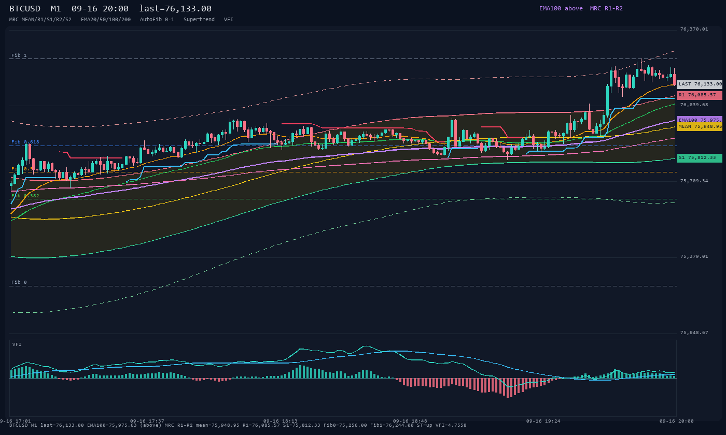The image size is (726, 435).
Task: Click the "MRC MEAN/R1/S1/R2/S2" indicator legend
Action: [x=40, y=20]
